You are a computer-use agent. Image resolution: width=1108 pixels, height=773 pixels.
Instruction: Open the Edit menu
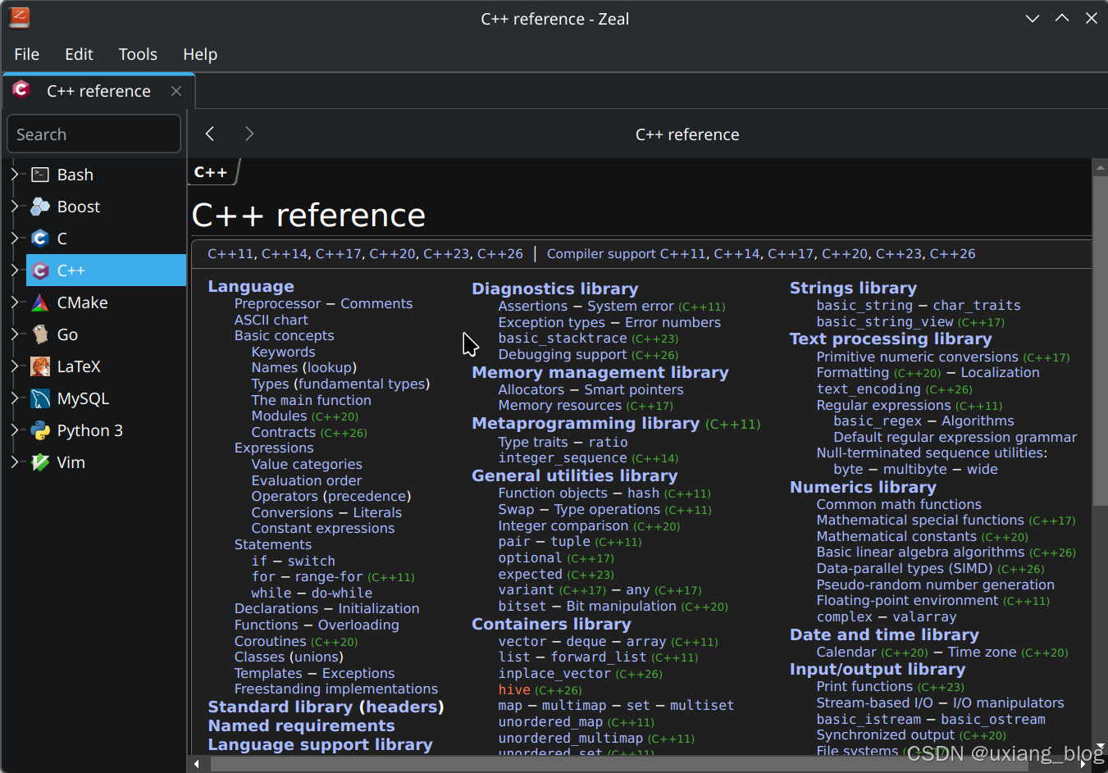[x=79, y=54]
